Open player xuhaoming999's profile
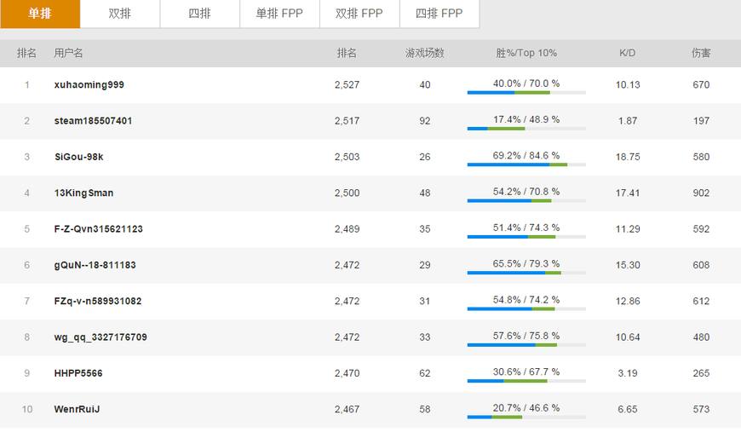The image size is (741, 432). [89, 85]
